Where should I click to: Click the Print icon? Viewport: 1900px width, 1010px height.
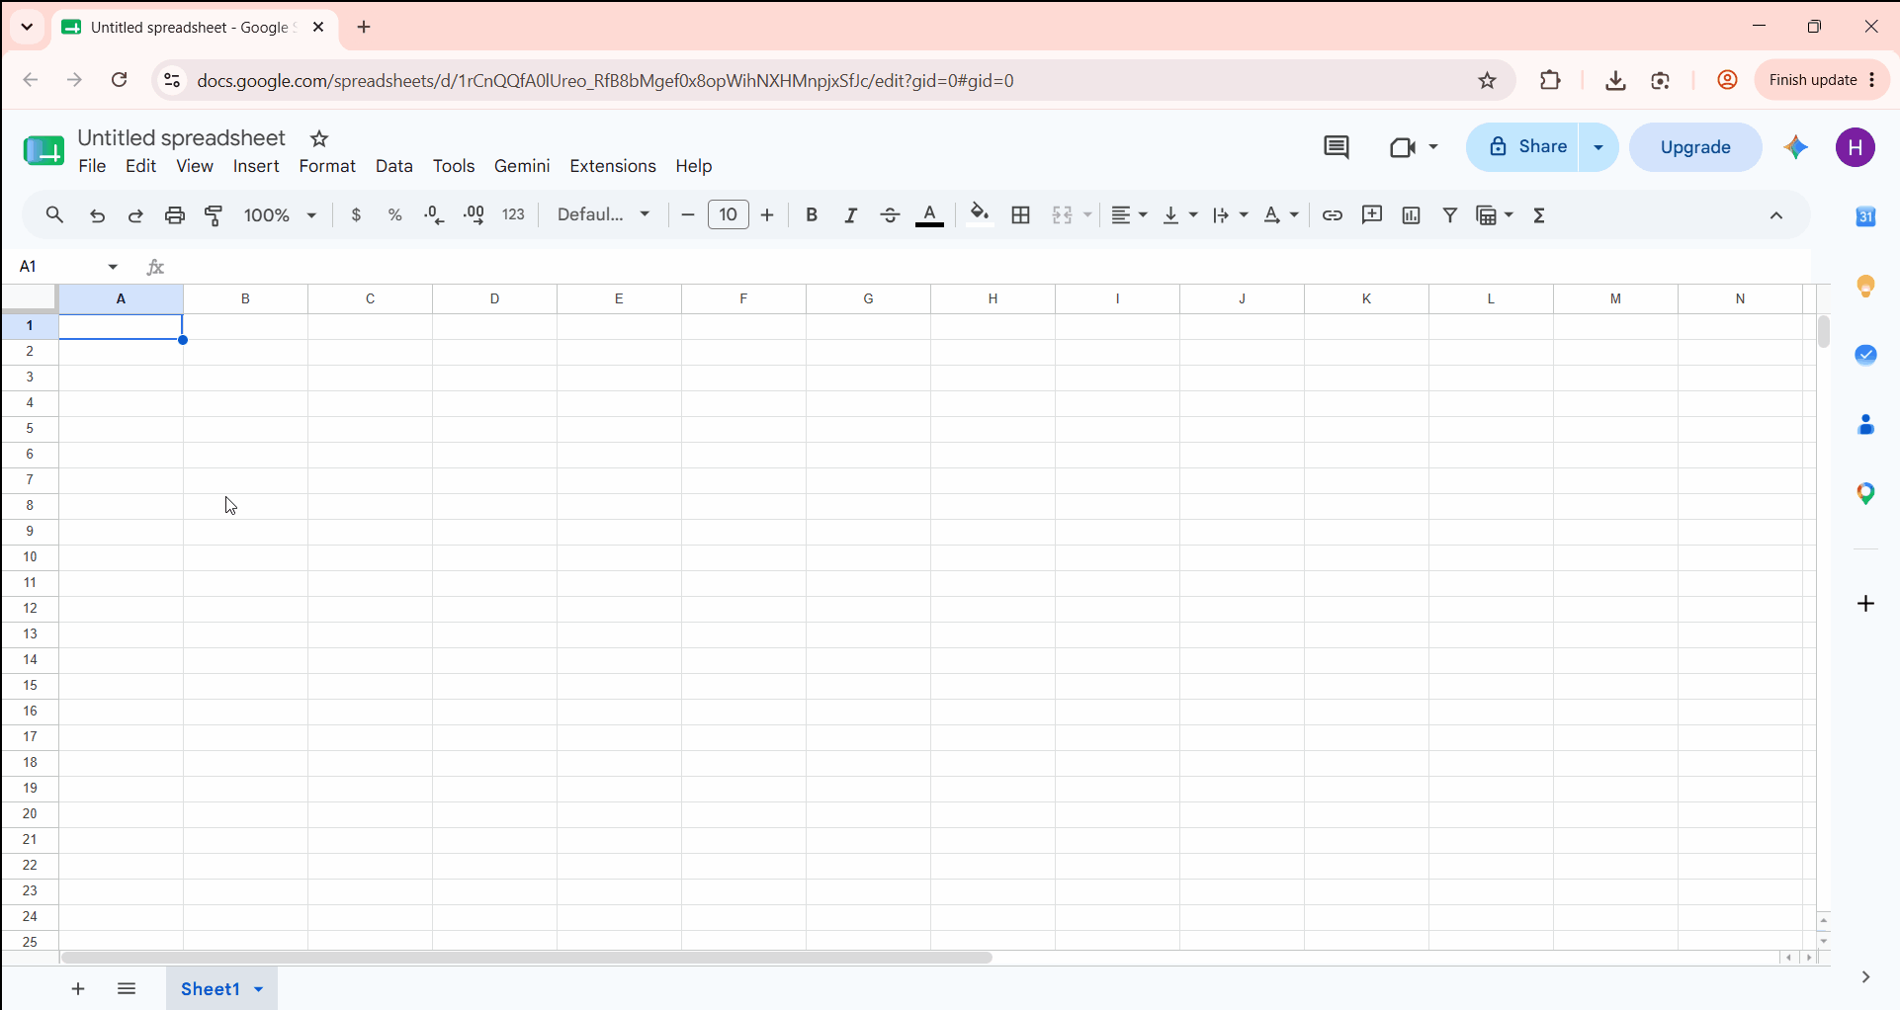(175, 215)
